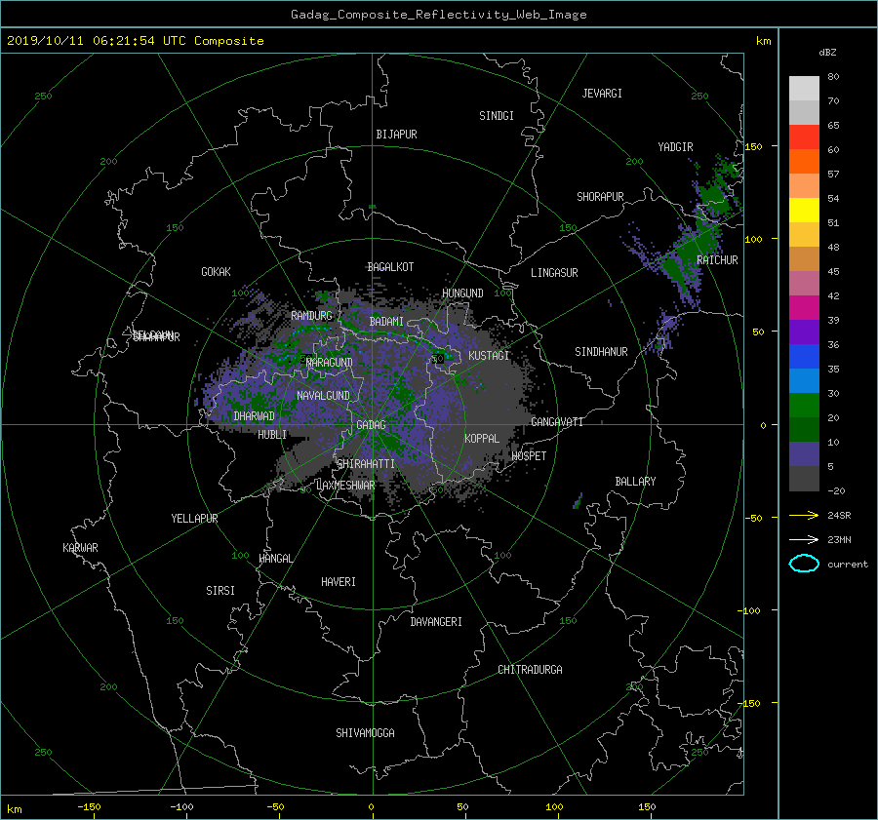Click the RAMDURG city label
Screen dimensions: 878x820
tap(311, 316)
